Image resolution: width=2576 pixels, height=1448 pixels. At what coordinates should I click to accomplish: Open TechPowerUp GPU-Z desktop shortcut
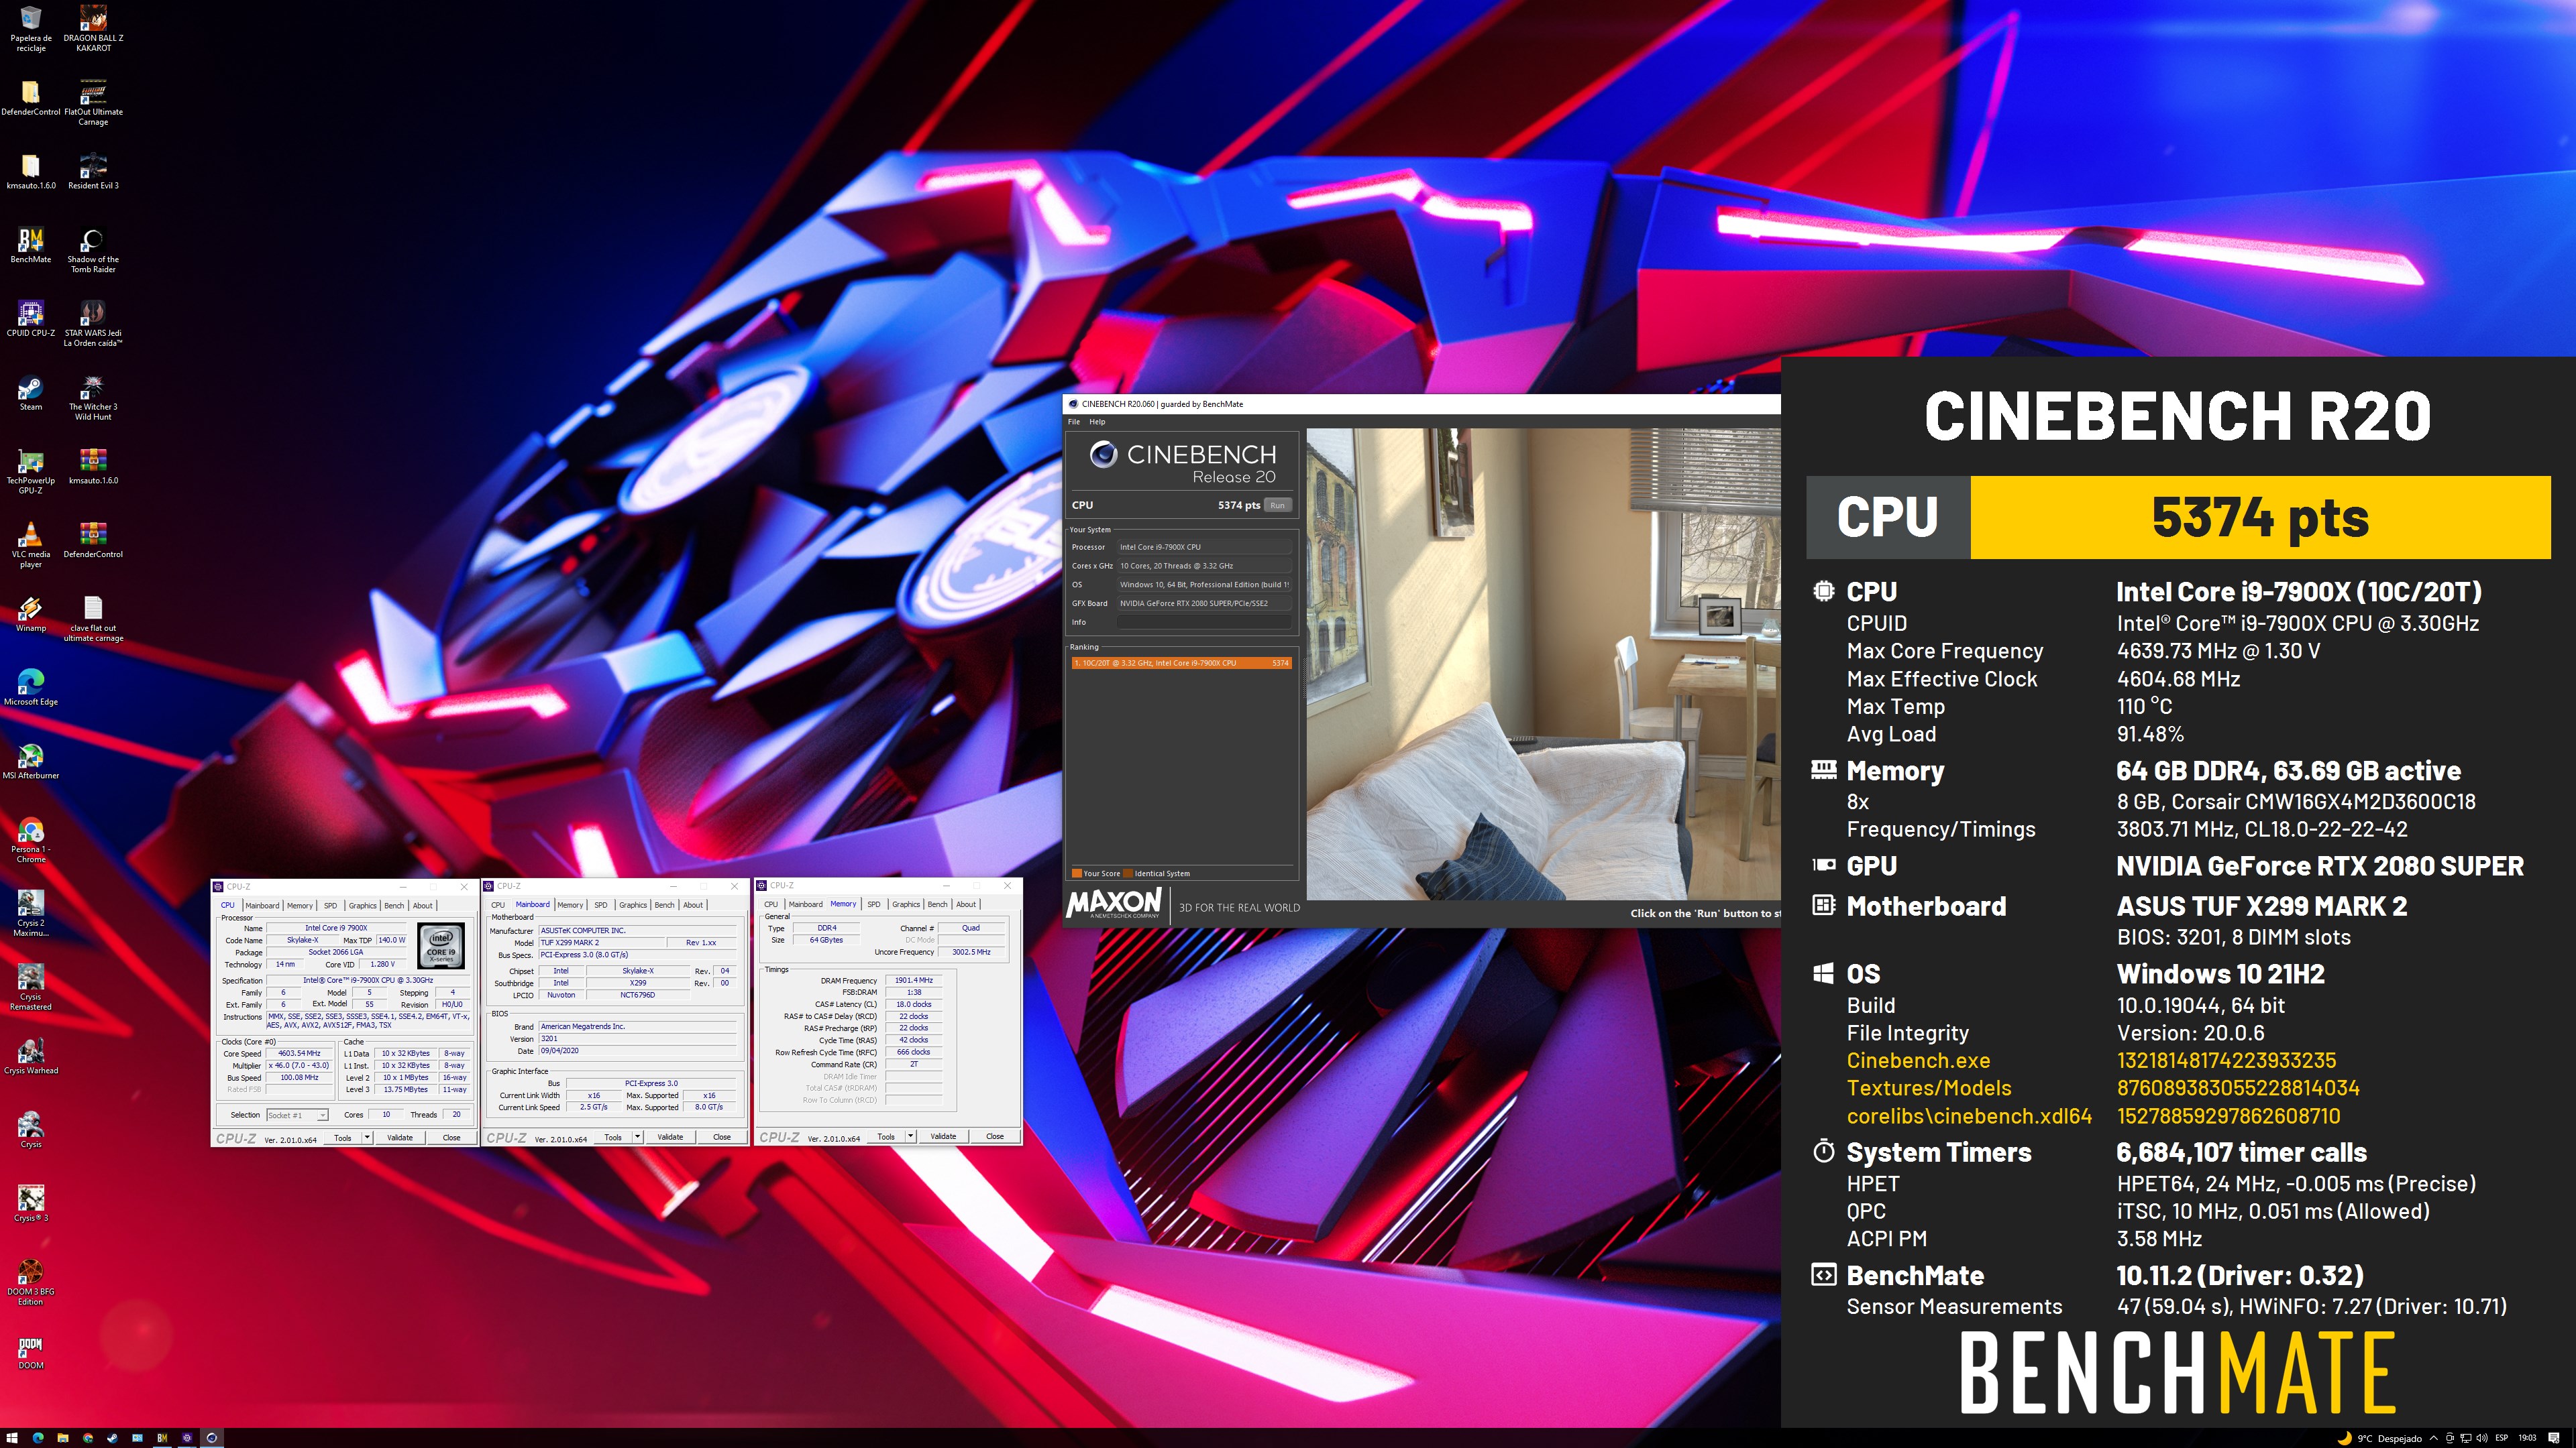pyautogui.click(x=31, y=472)
